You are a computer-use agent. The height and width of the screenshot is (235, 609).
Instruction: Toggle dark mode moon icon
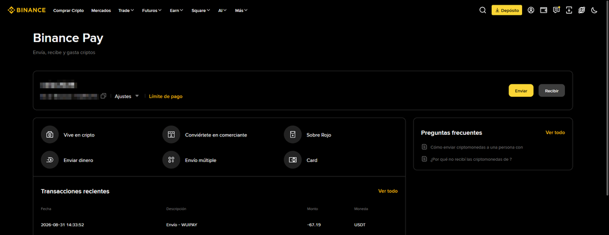pos(594,11)
